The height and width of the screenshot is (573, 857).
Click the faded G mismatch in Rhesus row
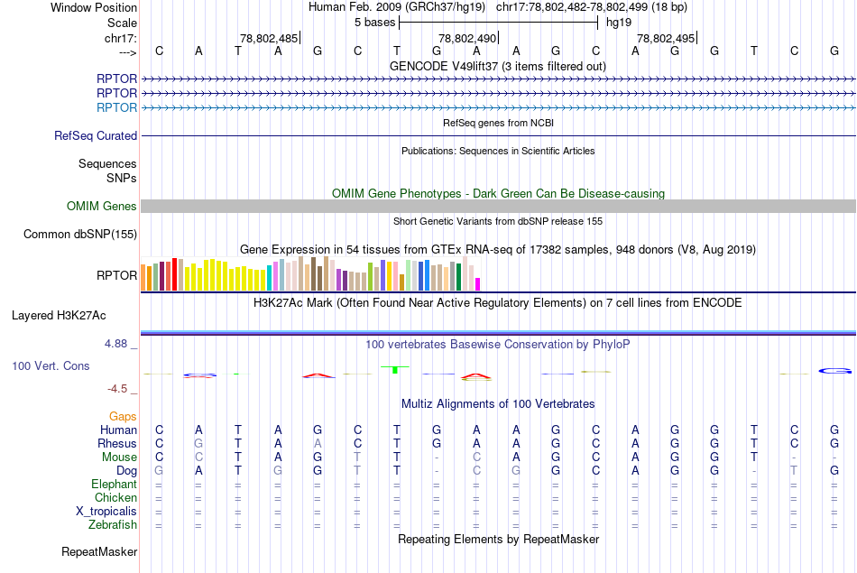pyautogui.click(x=198, y=443)
